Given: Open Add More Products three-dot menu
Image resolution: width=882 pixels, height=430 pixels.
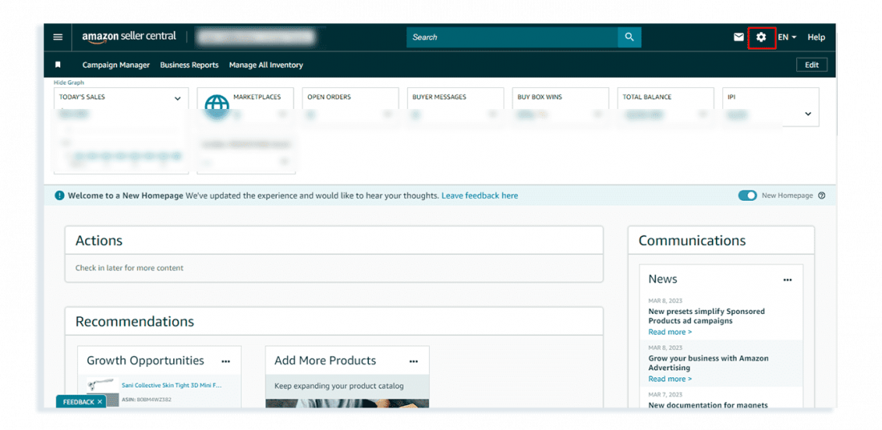Looking at the screenshot, I should click(x=414, y=361).
